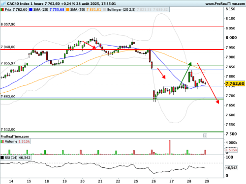Click the date 26 on the time axis

click(x=154, y=181)
